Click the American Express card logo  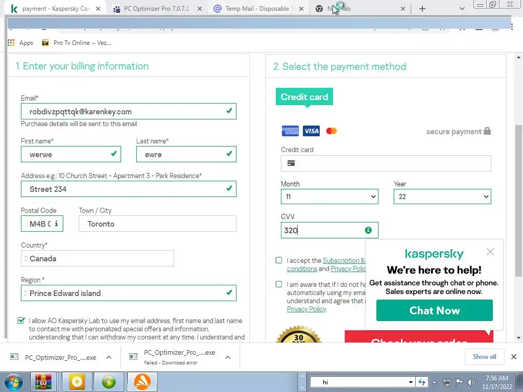(290, 131)
